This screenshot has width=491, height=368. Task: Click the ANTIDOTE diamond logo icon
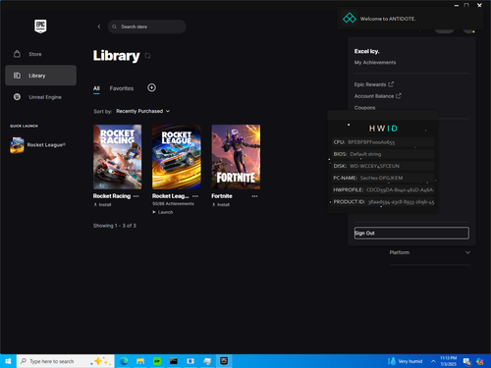pos(350,18)
